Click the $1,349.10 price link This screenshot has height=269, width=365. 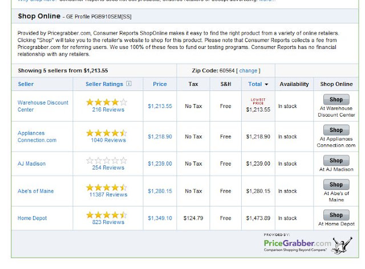pyautogui.click(x=160, y=218)
